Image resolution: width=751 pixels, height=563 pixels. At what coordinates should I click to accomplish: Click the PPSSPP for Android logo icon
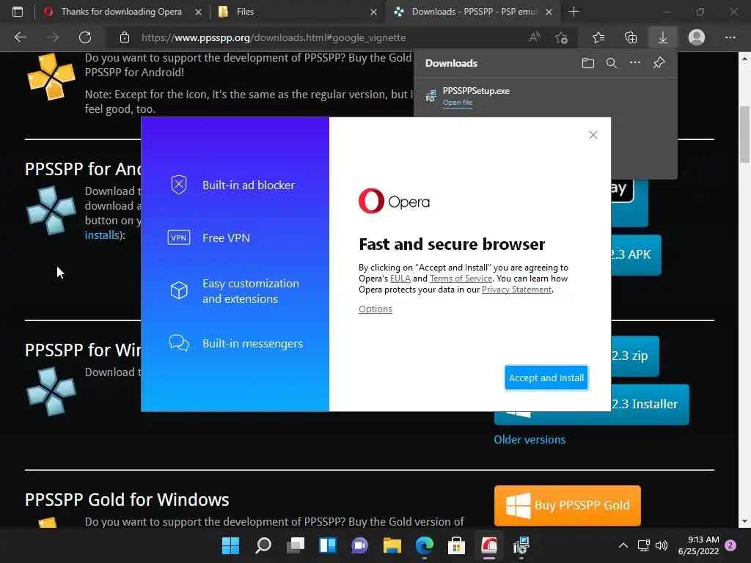(51, 210)
